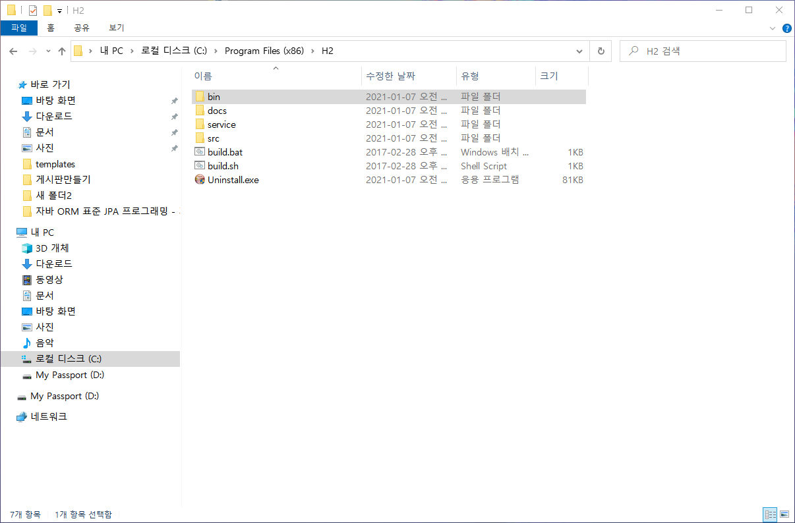Expand the chevron after 내 PC in the address bar
The image size is (795, 523).
click(132, 51)
